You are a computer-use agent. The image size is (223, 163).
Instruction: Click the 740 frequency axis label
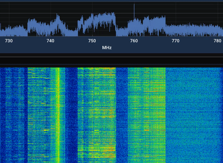51,41
